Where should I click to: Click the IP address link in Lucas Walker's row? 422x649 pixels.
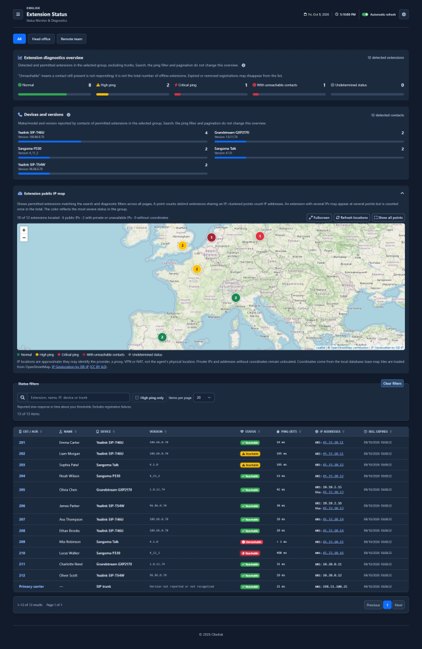coord(333,553)
